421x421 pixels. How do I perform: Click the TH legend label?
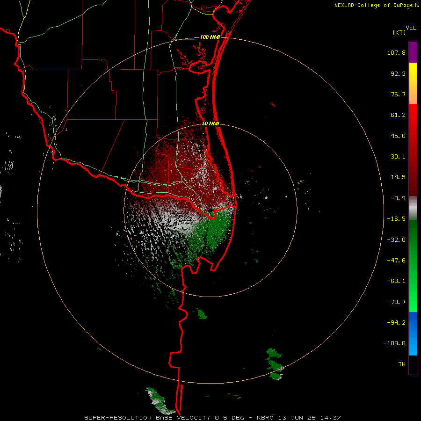click(402, 364)
